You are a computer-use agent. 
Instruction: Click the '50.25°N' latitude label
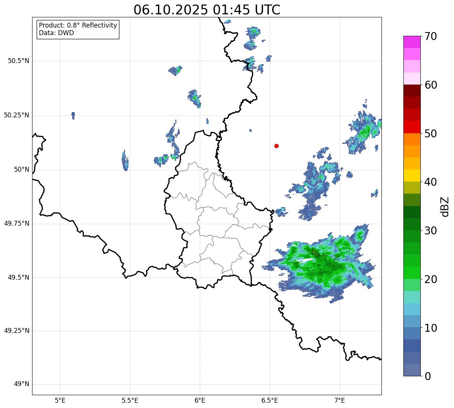[x=17, y=115]
